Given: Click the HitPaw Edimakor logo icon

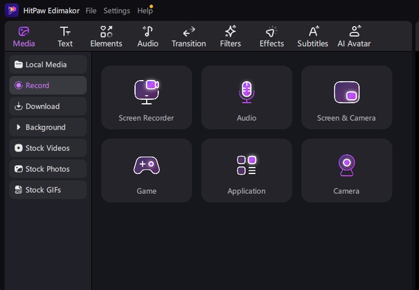Looking at the screenshot, I should 12,10.
